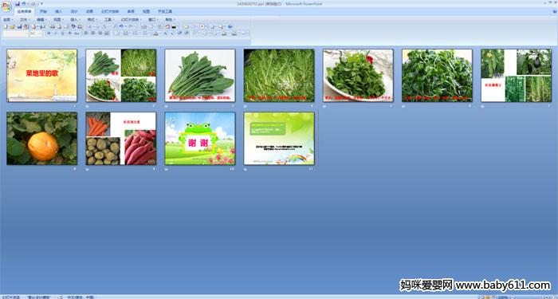Click Save icon in Quick Access Toolbar
Viewport: 558px width, 299px height.
pos(18,3)
